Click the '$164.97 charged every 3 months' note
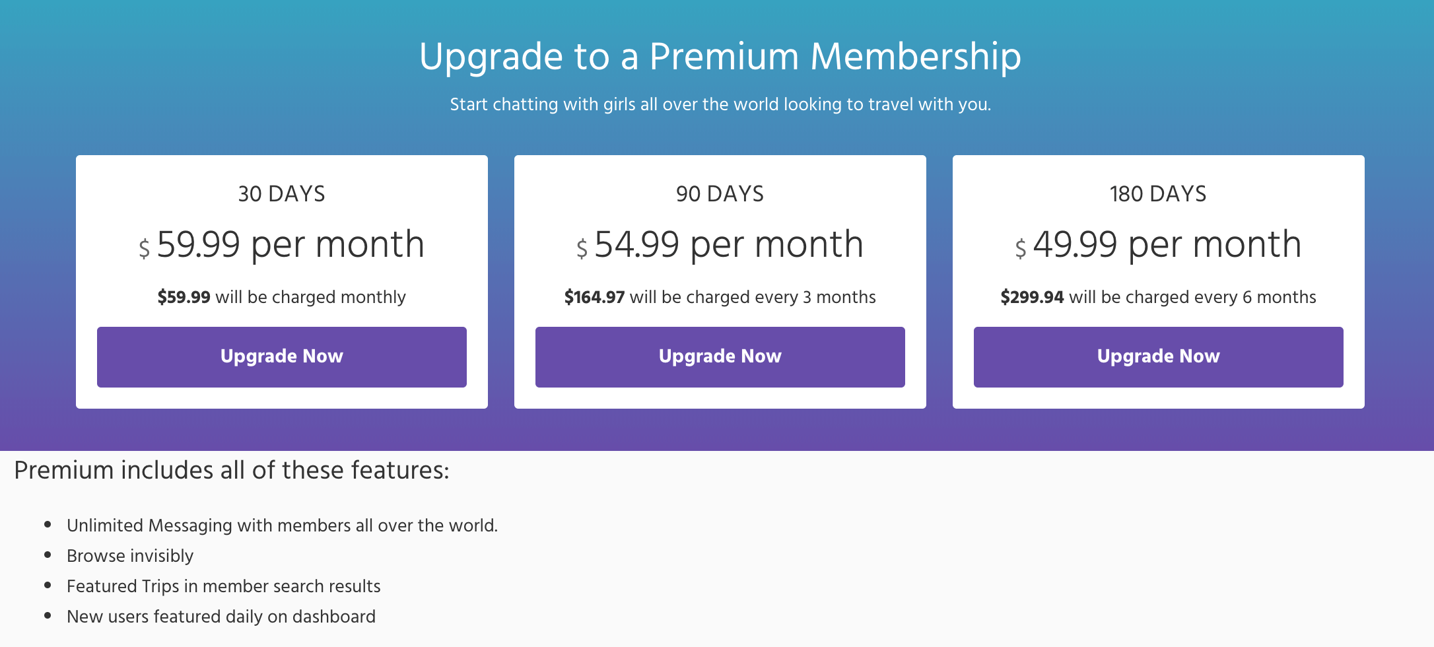 [720, 297]
